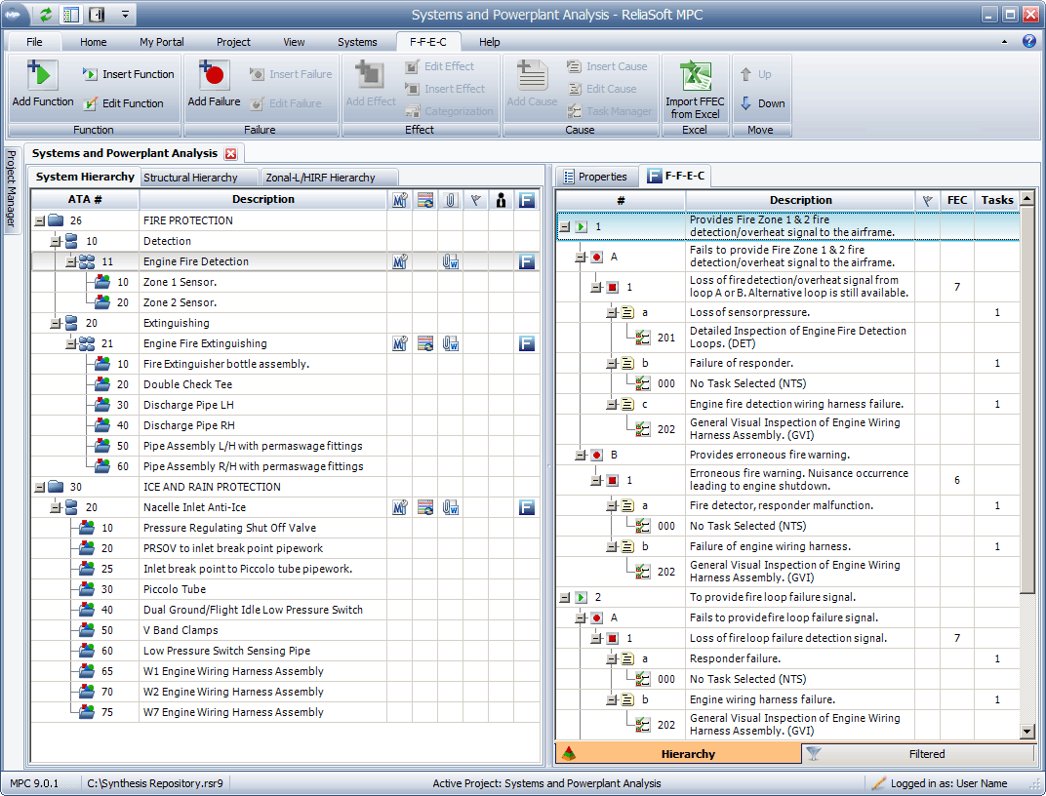The image size is (1046, 796).
Task: Switch to the Properties tab
Action: pos(596,177)
